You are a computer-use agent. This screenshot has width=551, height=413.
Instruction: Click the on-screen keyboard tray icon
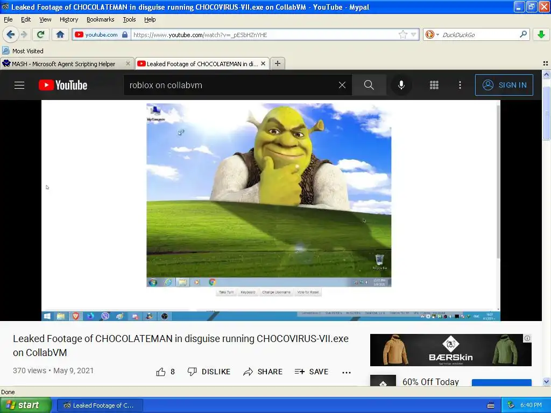(x=491, y=405)
